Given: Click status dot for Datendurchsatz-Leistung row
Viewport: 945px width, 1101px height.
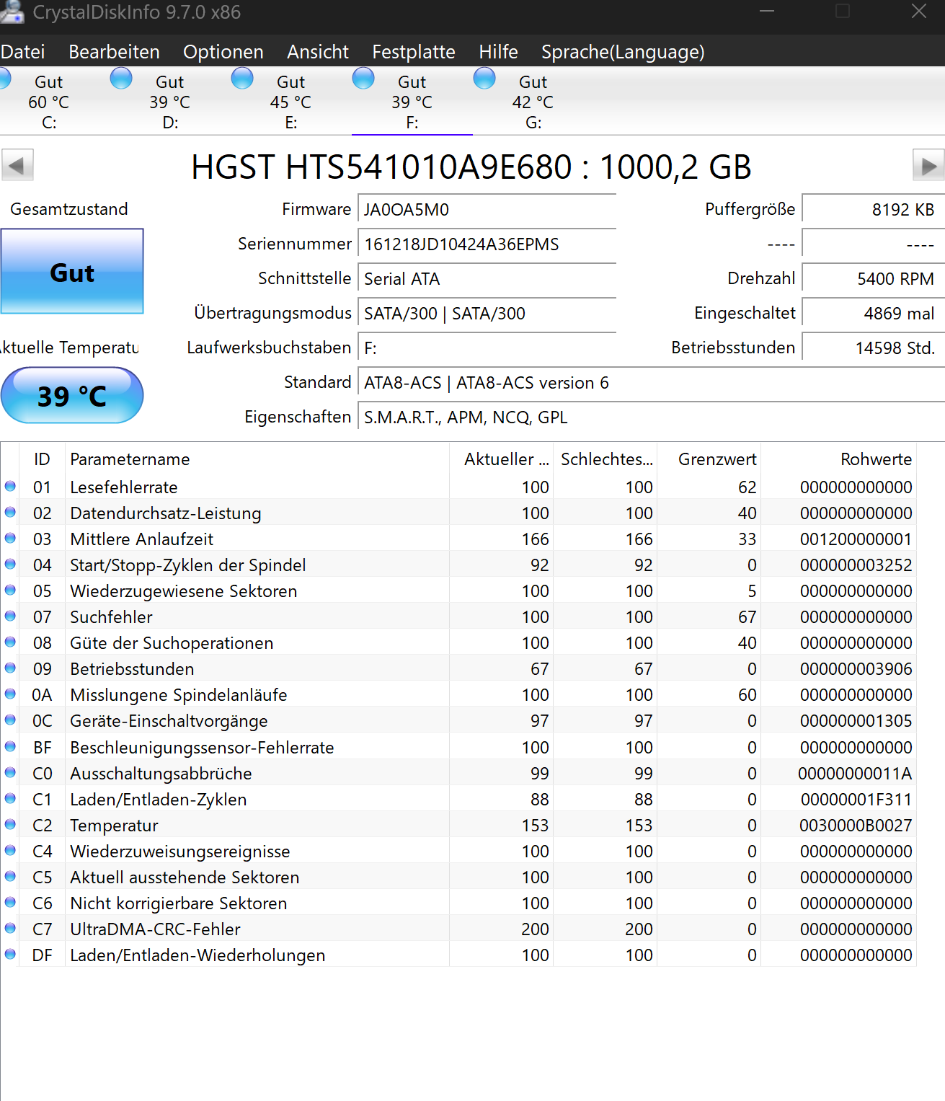Looking at the screenshot, I should point(10,512).
